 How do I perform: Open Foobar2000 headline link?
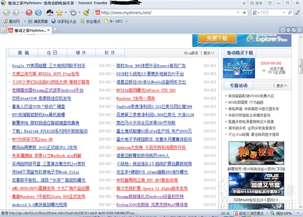(x=152, y=205)
